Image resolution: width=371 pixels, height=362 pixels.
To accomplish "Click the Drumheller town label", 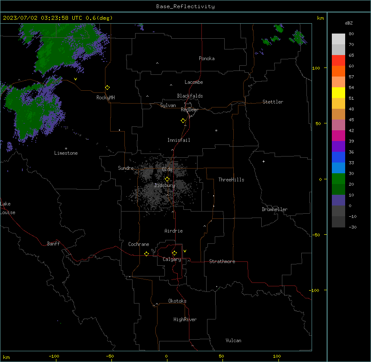I will click(x=275, y=209).
